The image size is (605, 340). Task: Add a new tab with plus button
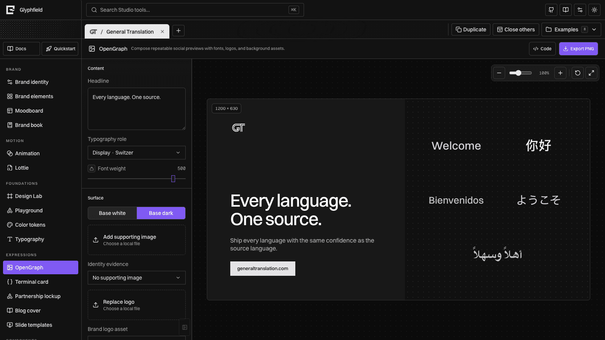tap(178, 31)
